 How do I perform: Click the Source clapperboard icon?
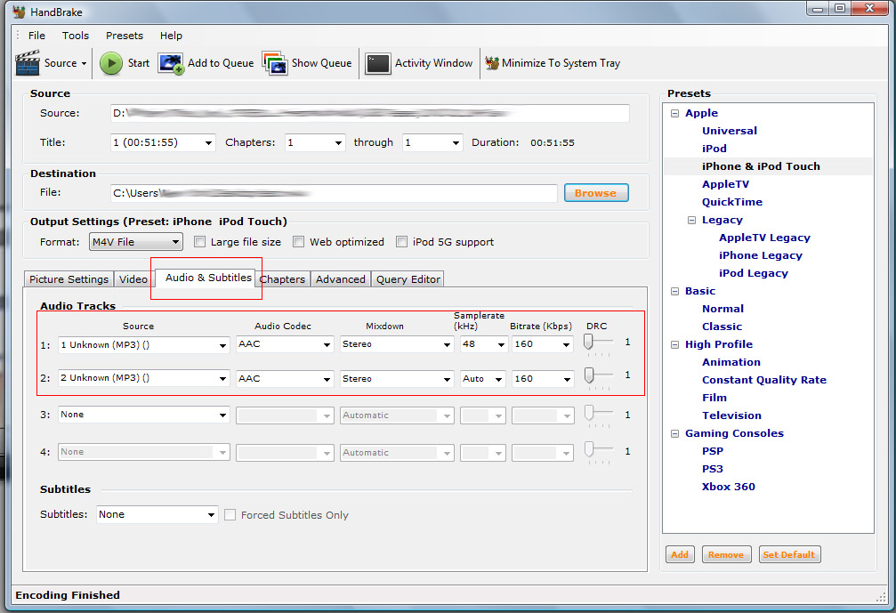28,63
